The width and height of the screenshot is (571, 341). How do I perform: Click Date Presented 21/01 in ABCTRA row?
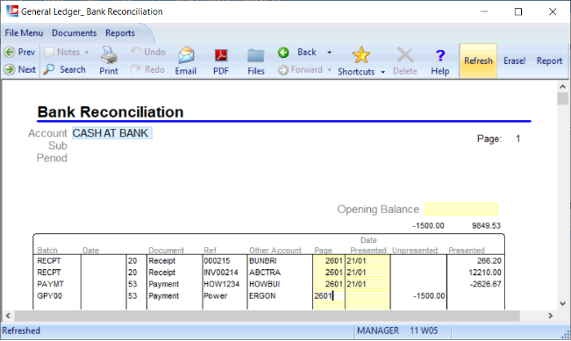pyautogui.click(x=368, y=273)
